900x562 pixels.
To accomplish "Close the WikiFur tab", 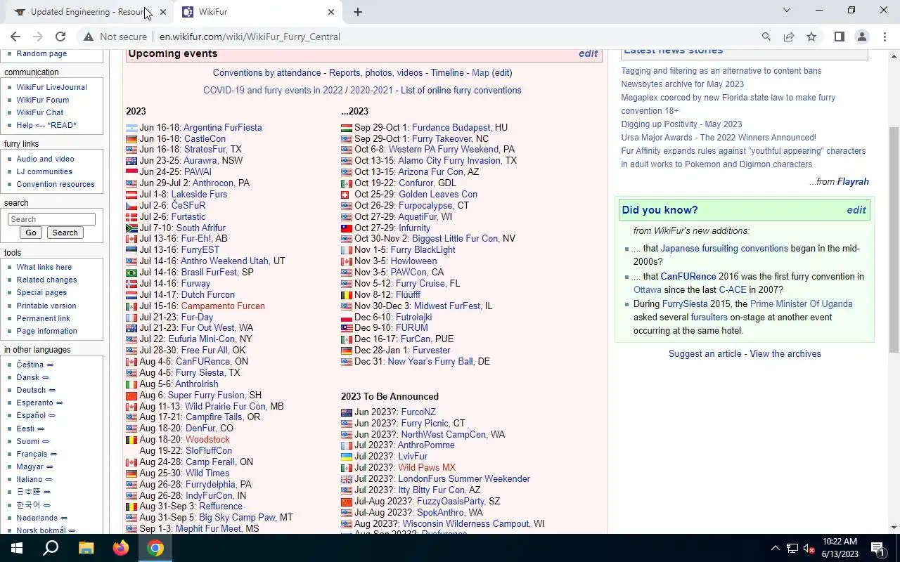I will coord(331,12).
